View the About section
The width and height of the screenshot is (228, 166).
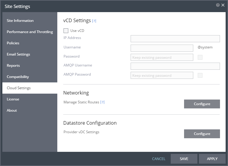30,110
